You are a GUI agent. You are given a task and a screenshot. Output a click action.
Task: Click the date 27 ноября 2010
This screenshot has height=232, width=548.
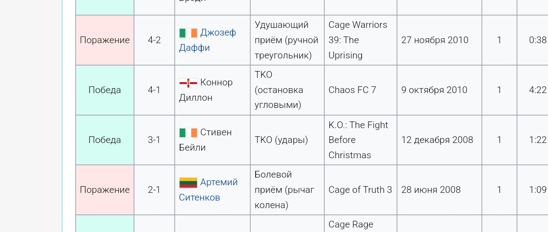(x=435, y=40)
